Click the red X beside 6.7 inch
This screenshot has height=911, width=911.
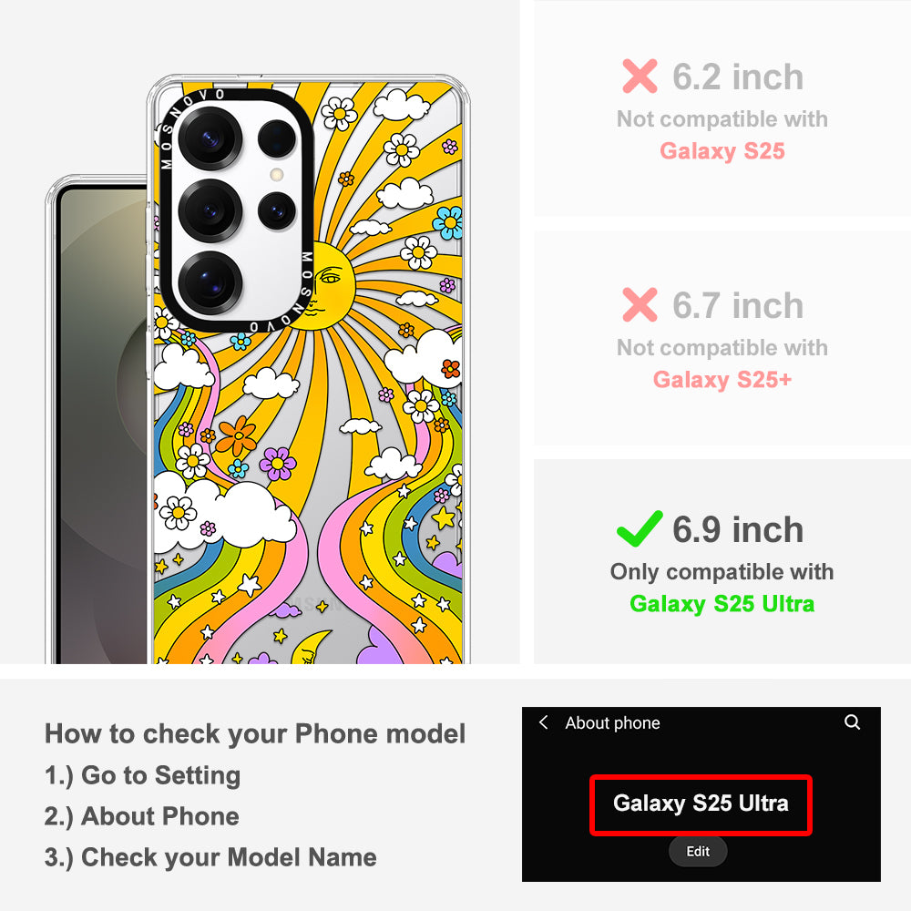pos(640,304)
